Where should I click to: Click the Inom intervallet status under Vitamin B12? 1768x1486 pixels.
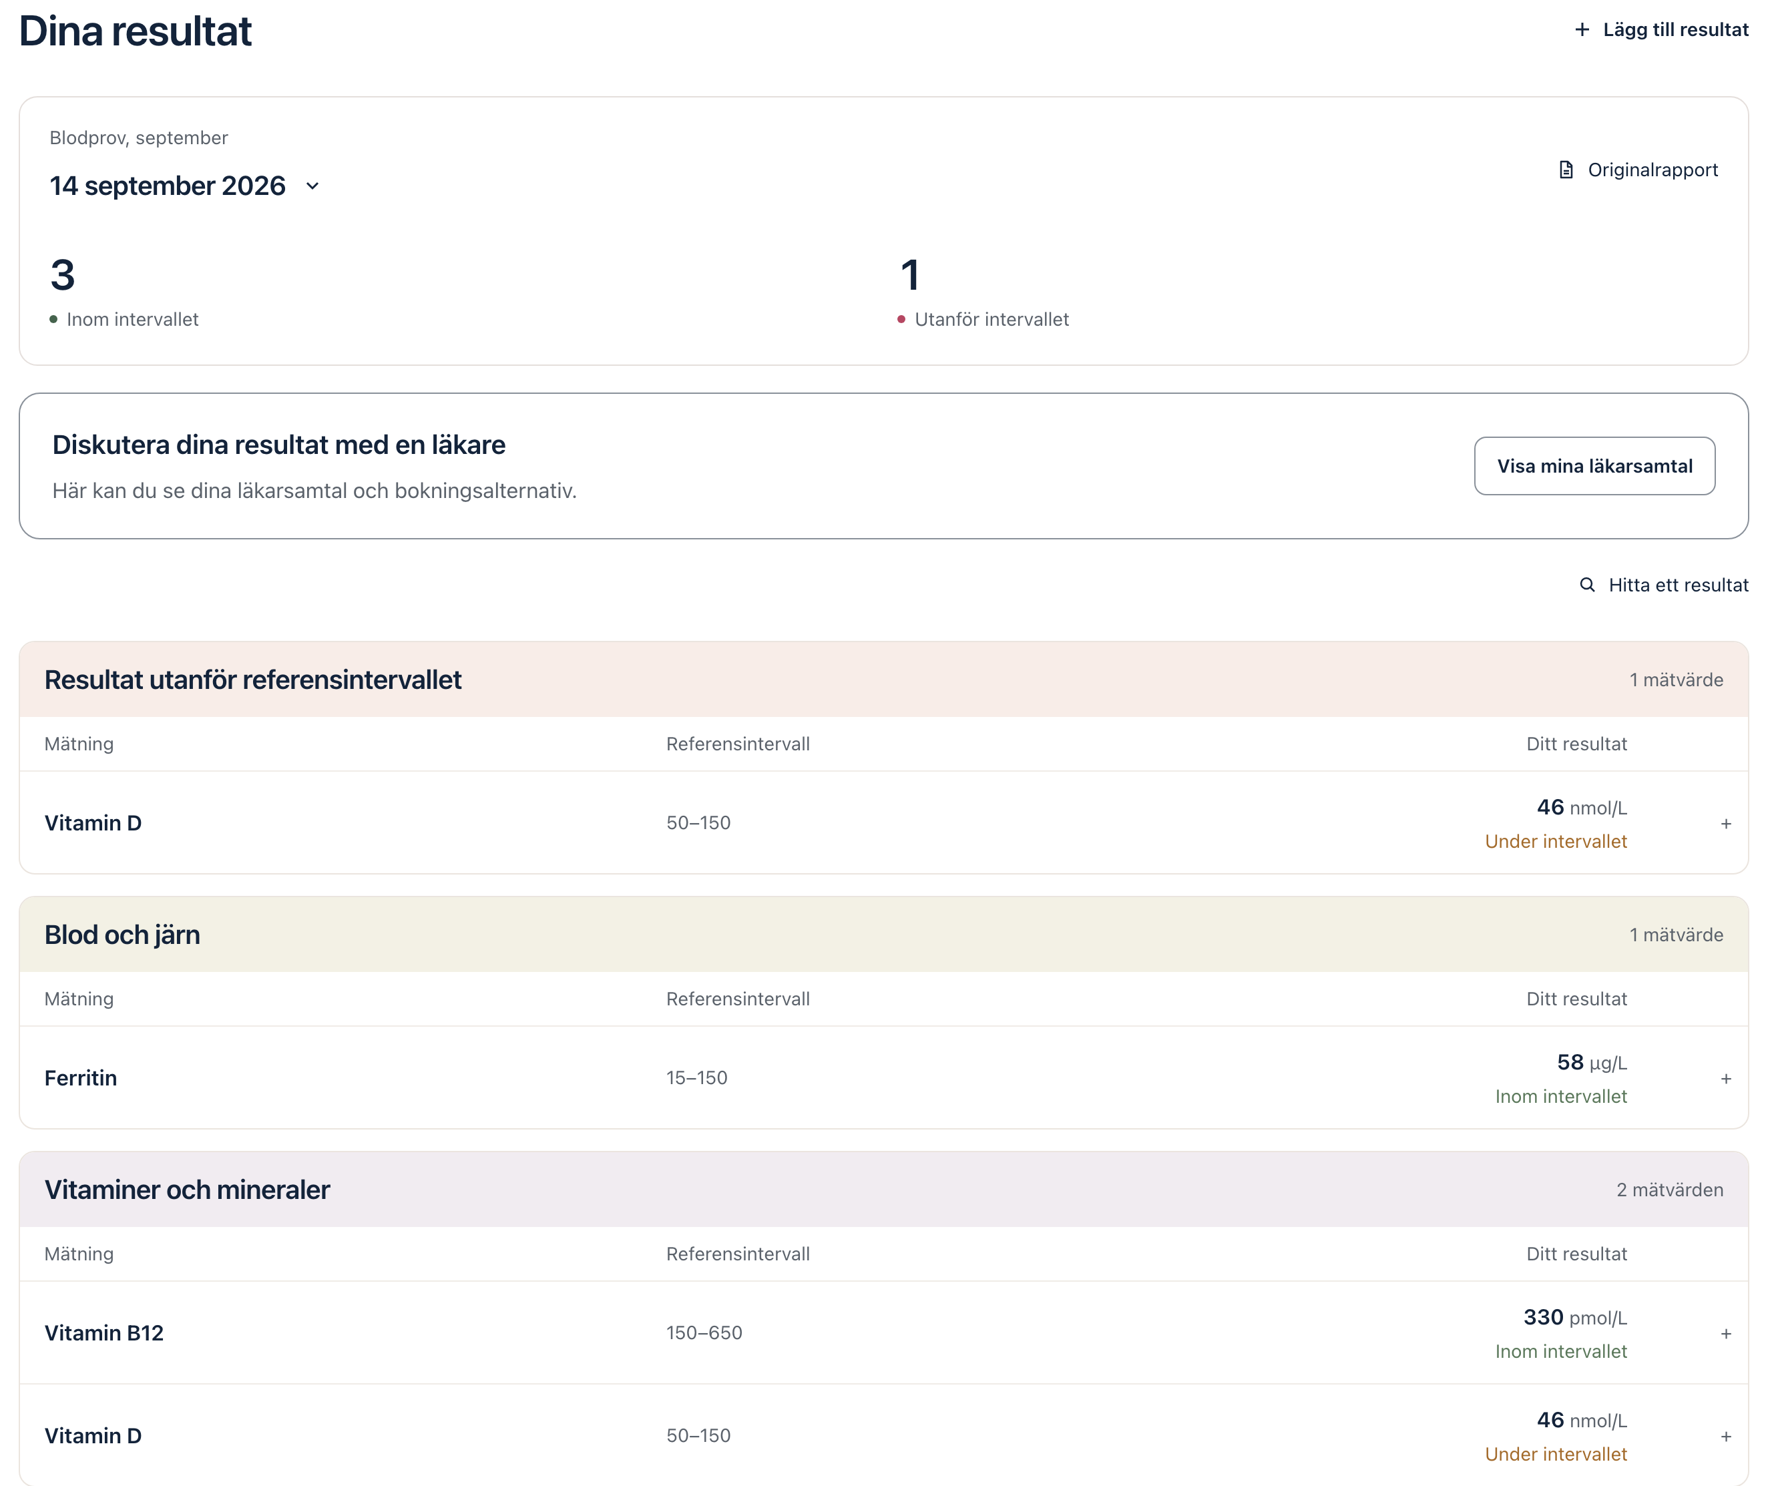pos(1561,1352)
